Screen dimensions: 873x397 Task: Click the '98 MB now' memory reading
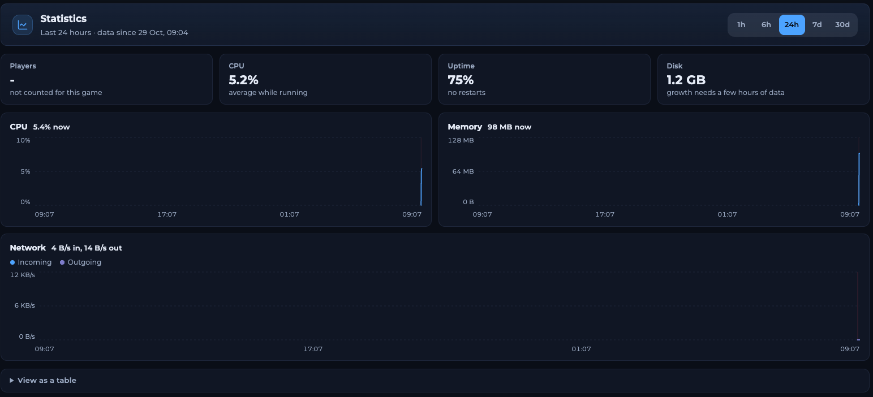click(x=509, y=127)
